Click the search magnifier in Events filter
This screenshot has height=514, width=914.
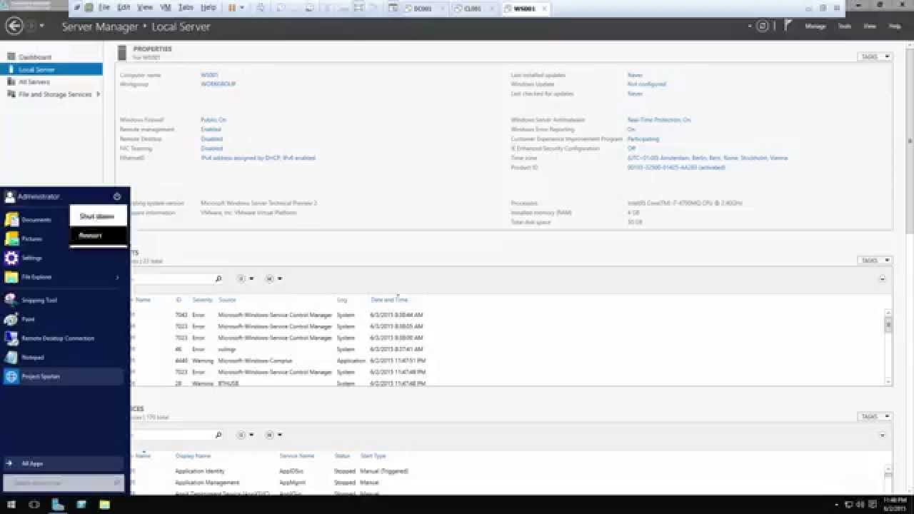[x=218, y=278]
